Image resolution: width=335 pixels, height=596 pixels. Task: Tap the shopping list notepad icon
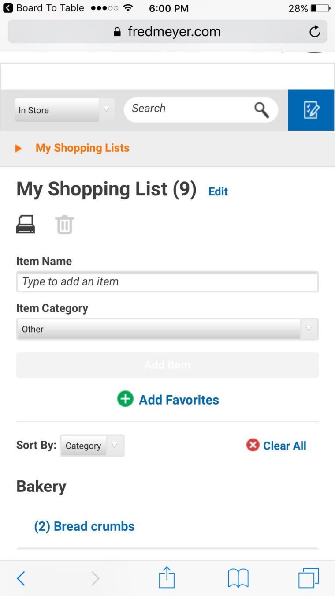tap(311, 110)
